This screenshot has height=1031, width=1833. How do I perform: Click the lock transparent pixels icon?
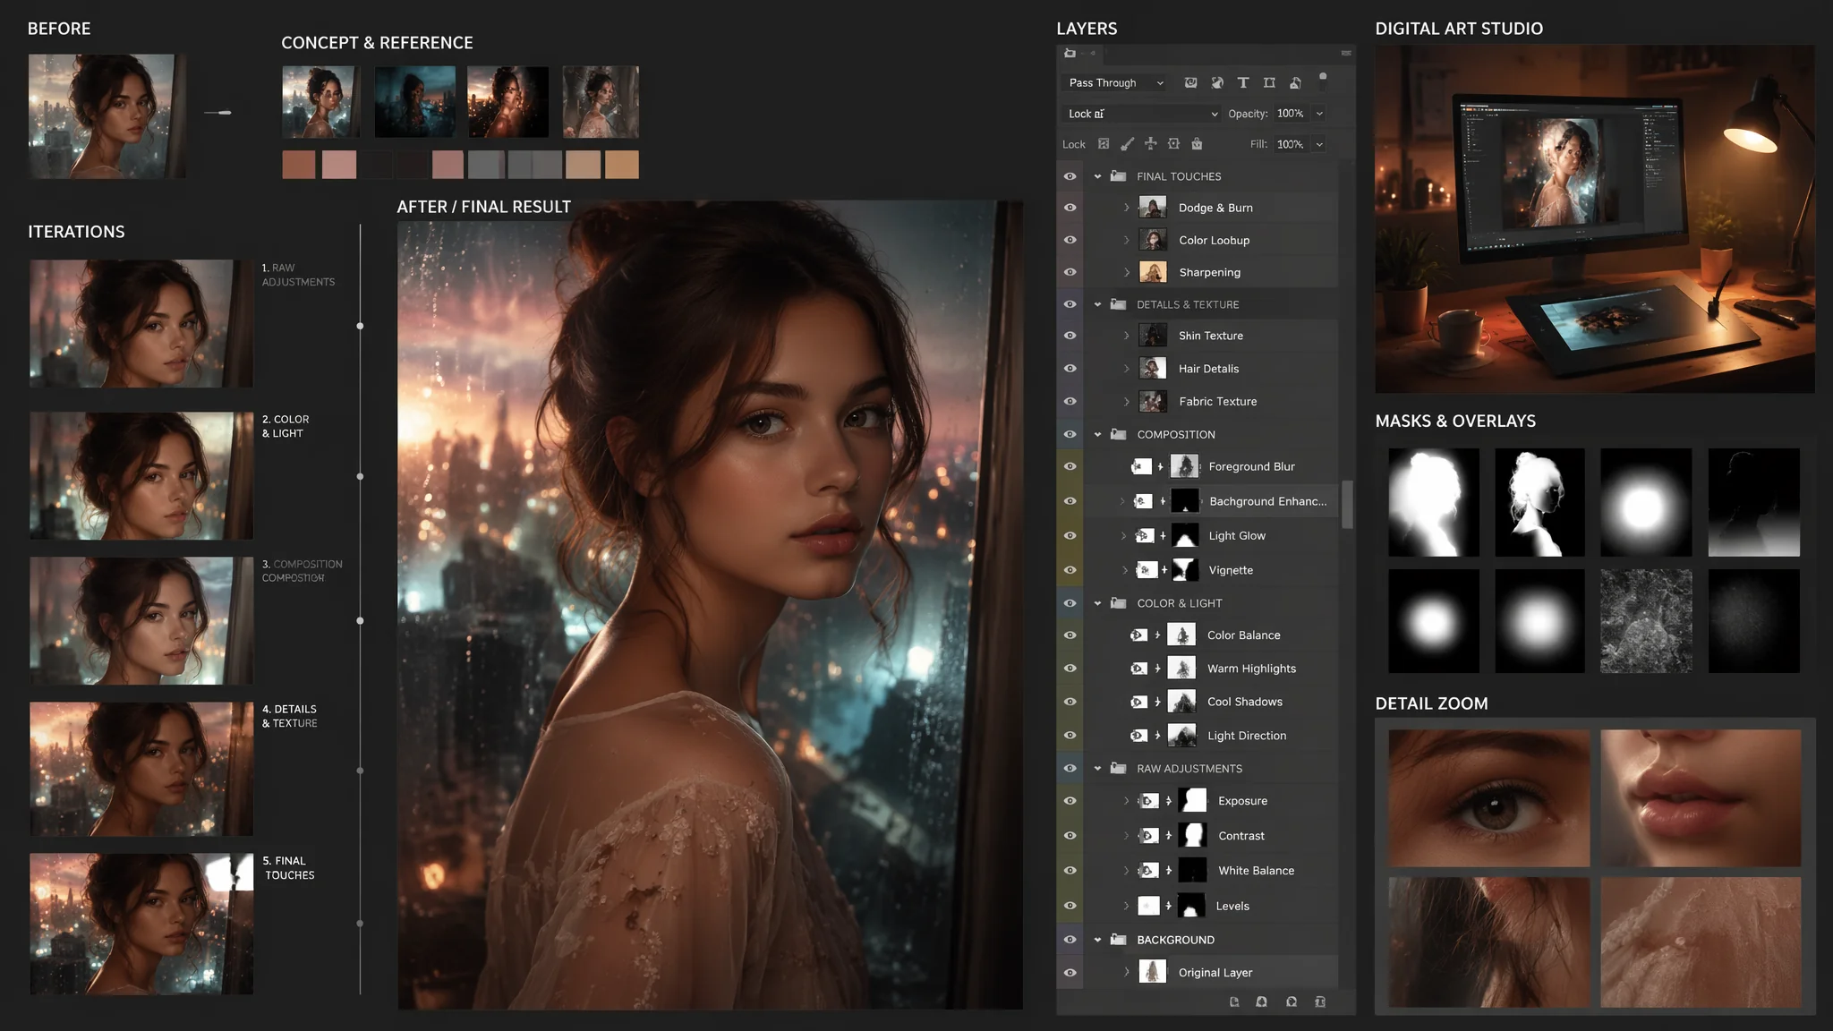click(x=1104, y=144)
